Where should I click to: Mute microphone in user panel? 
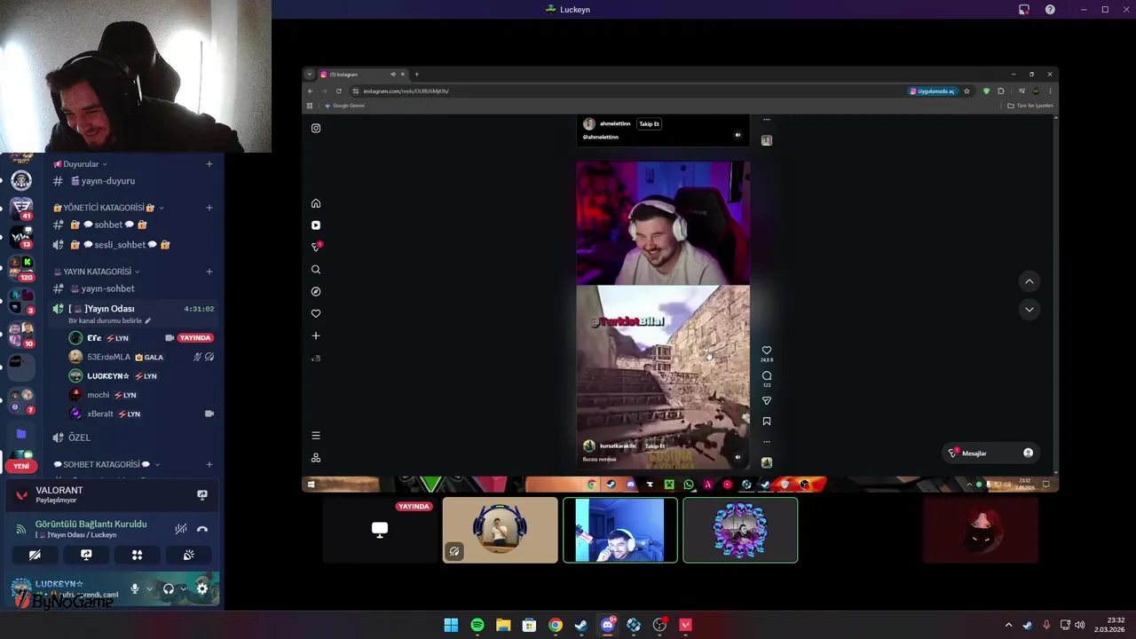click(135, 588)
